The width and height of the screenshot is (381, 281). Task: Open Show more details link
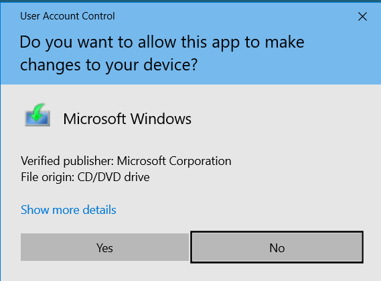coord(68,210)
